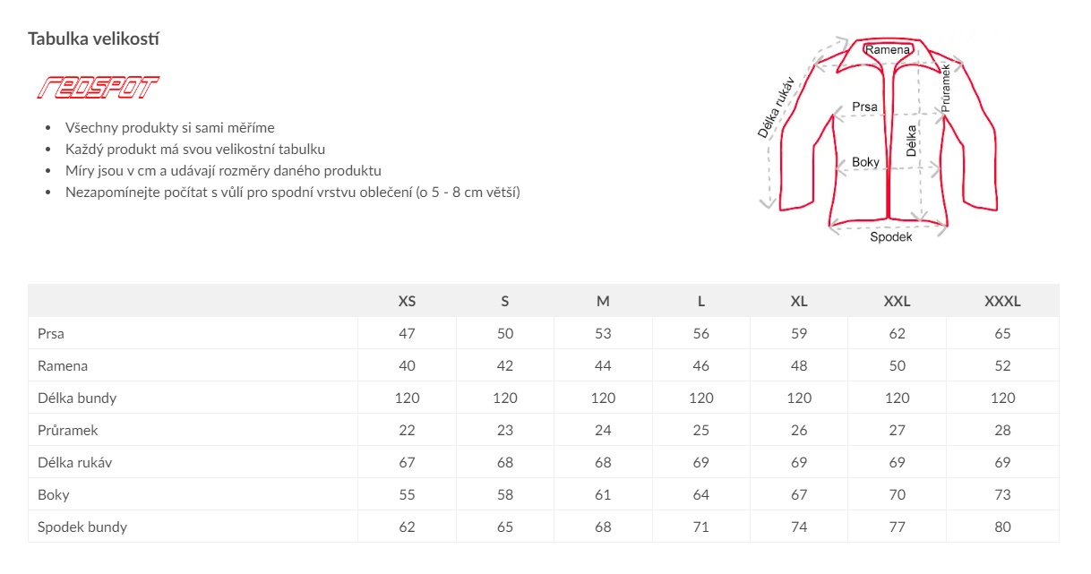The height and width of the screenshot is (574, 1091).
Task: Click the Spodek bundy value 80 for XXXL
Action: 1002,527
